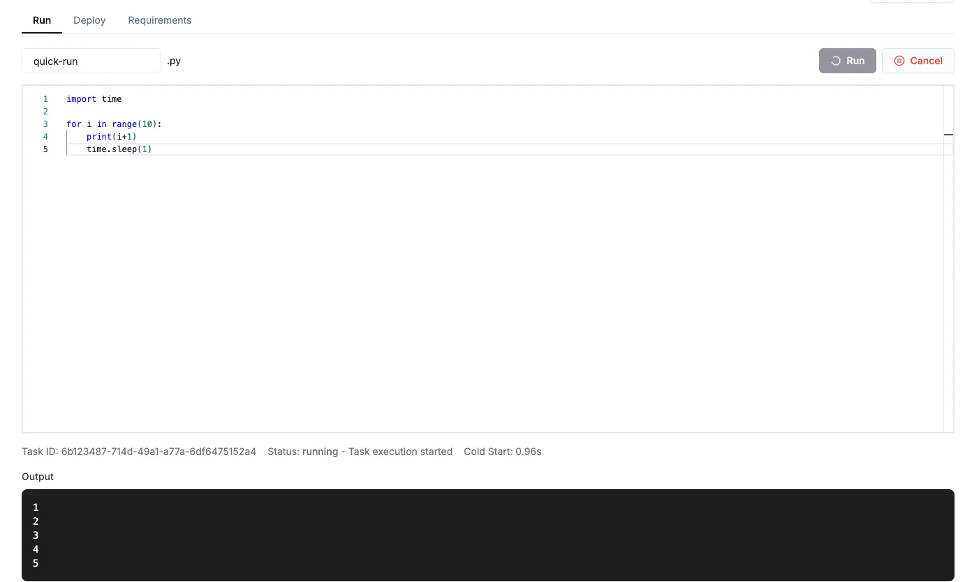
Task: Click the 'for i in range(10):' code line
Action: tap(114, 124)
